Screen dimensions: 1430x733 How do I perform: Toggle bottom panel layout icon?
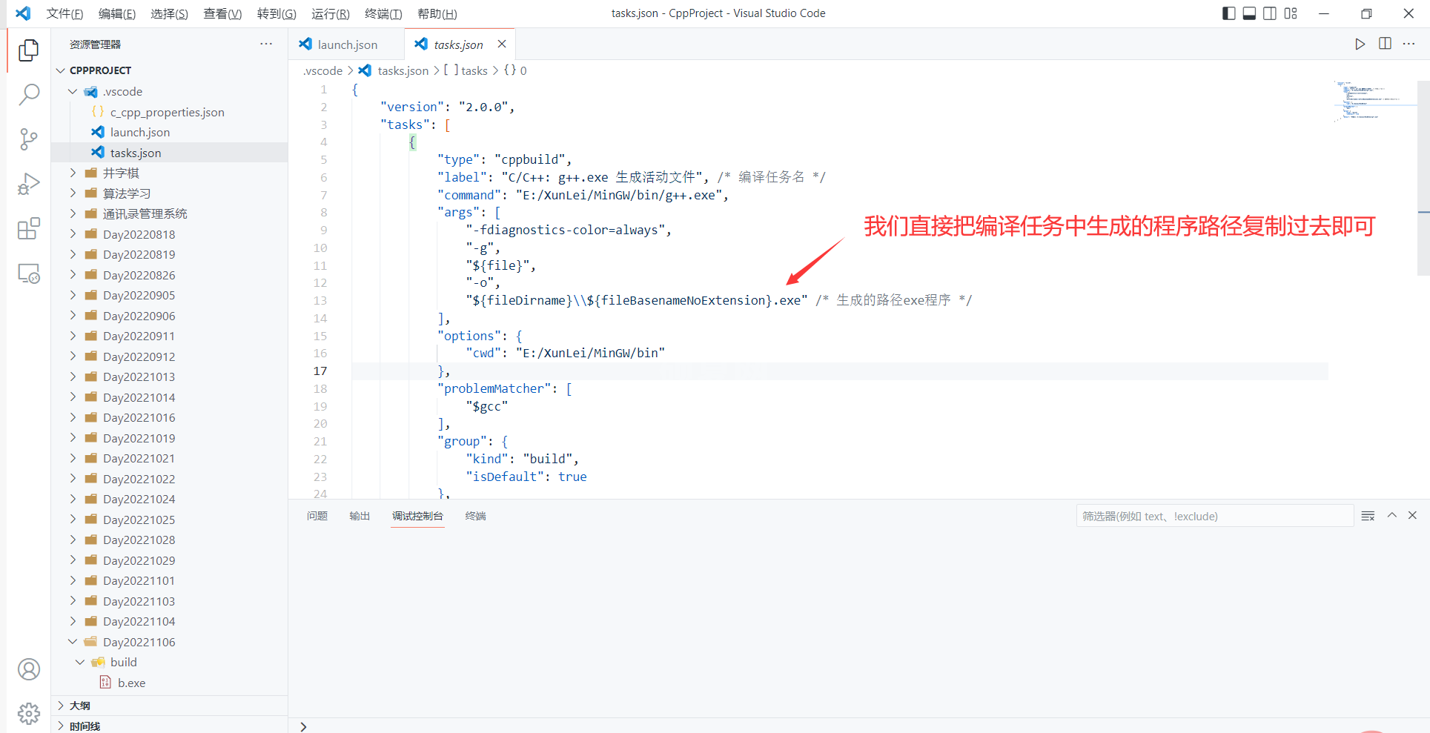[x=1249, y=13]
